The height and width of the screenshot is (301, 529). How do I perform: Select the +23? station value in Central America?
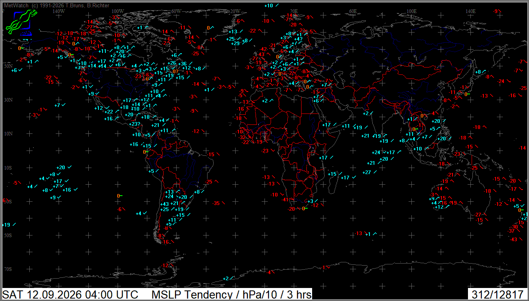134,124
